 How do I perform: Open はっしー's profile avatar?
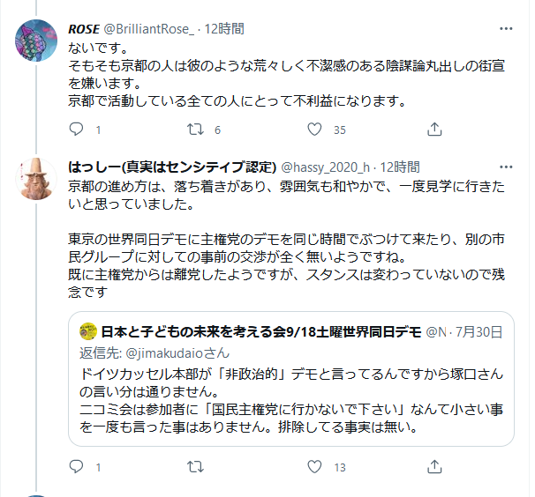pos(37,182)
